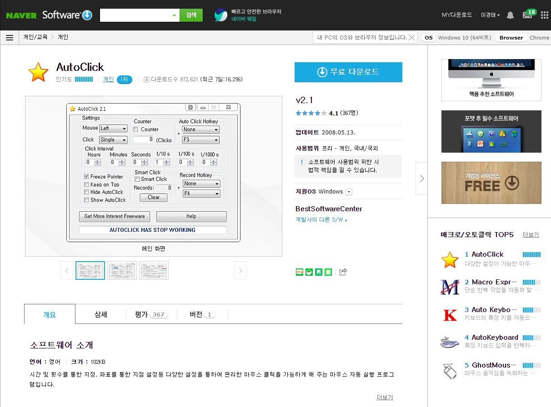Viewport: 551px width, 407px height.
Task: Open Auto Click Hotkey F3 dropdown
Action: [x=200, y=140]
